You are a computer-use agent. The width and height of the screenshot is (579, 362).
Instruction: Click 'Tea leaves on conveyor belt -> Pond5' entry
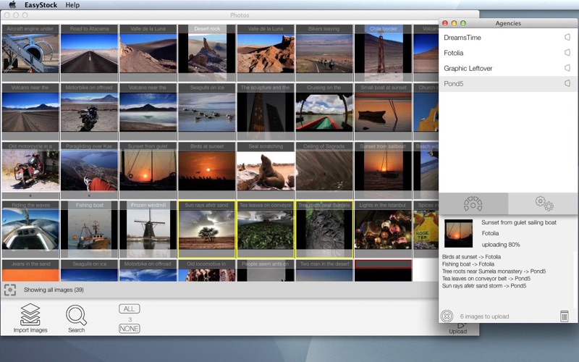click(486, 279)
